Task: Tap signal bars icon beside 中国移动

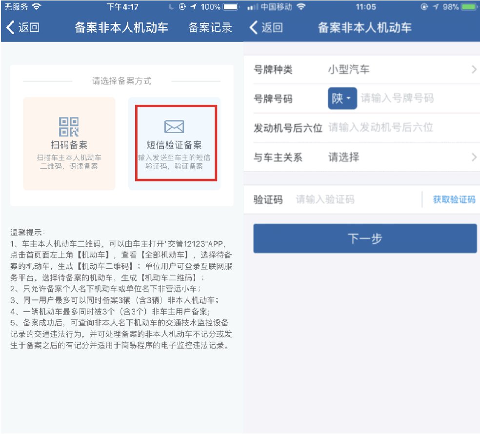Action: (253, 7)
